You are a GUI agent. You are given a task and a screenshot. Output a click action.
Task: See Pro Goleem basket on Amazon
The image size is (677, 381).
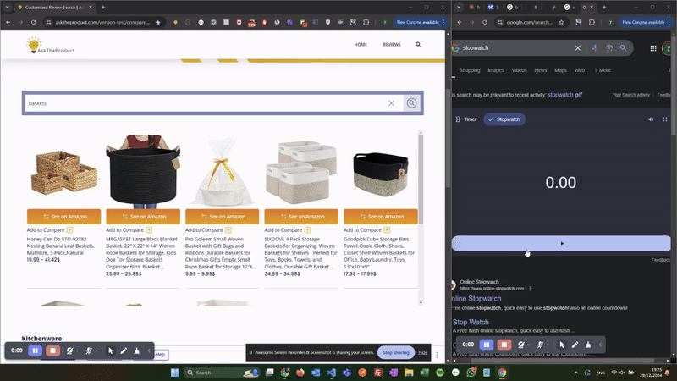[222, 217]
